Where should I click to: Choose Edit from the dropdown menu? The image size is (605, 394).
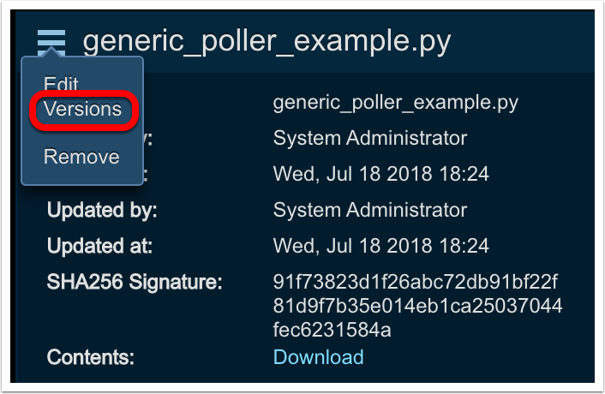pos(61,84)
